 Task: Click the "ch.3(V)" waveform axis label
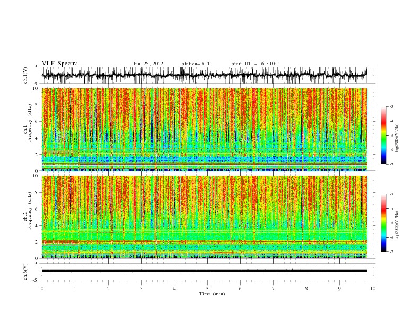[x=25, y=272]
